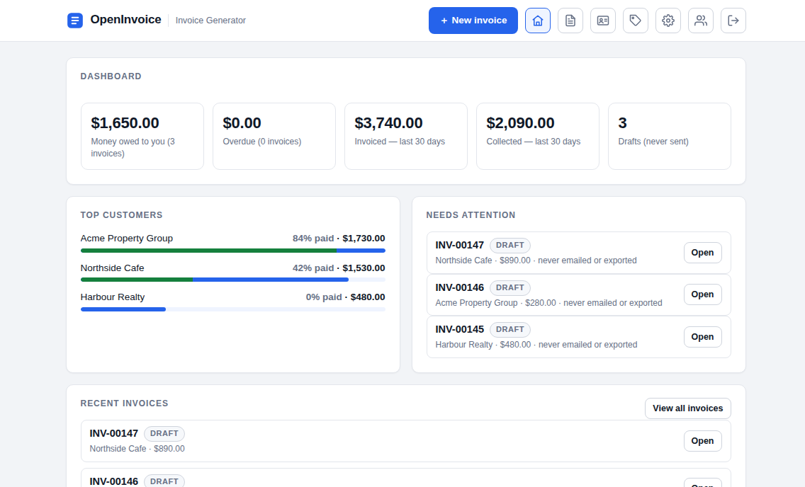Click Acme Property Group customer name
The image size is (805, 487).
point(127,239)
